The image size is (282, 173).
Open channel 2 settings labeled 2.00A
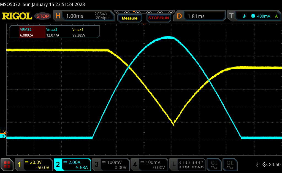click(72, 165)
